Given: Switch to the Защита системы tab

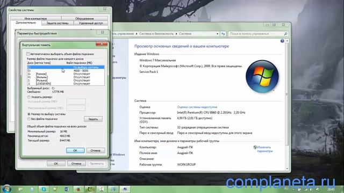Looking at the screenshot, I should tap(58, 23).
